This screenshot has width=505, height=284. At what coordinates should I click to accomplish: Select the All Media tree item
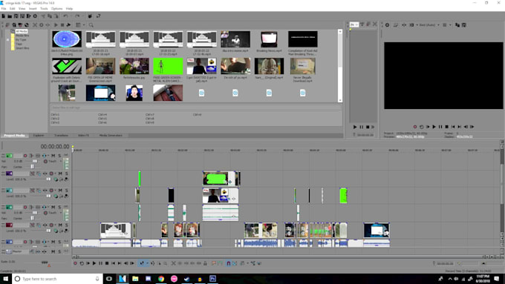[22, 31]
